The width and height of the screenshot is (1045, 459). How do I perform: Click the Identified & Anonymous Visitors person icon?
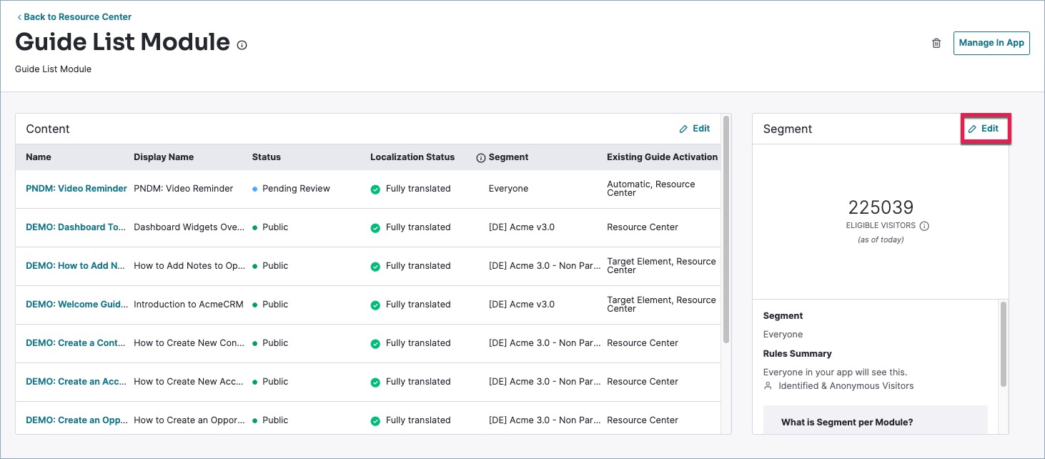pyautogui.click(x=768, y=386)
